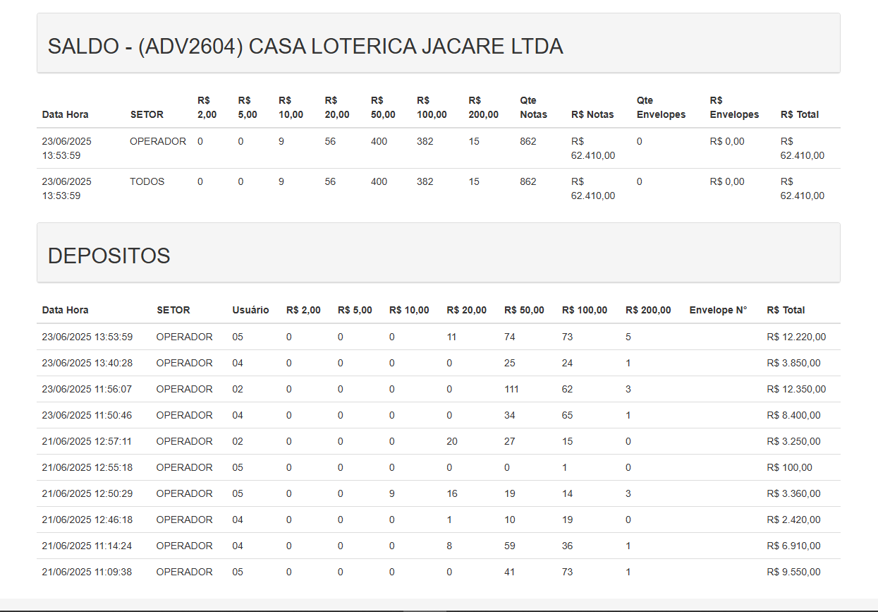The image size is (878, 612).
Task: Click the R$ 12.350,00 deposit total
Action: click(x=796, y=389)
